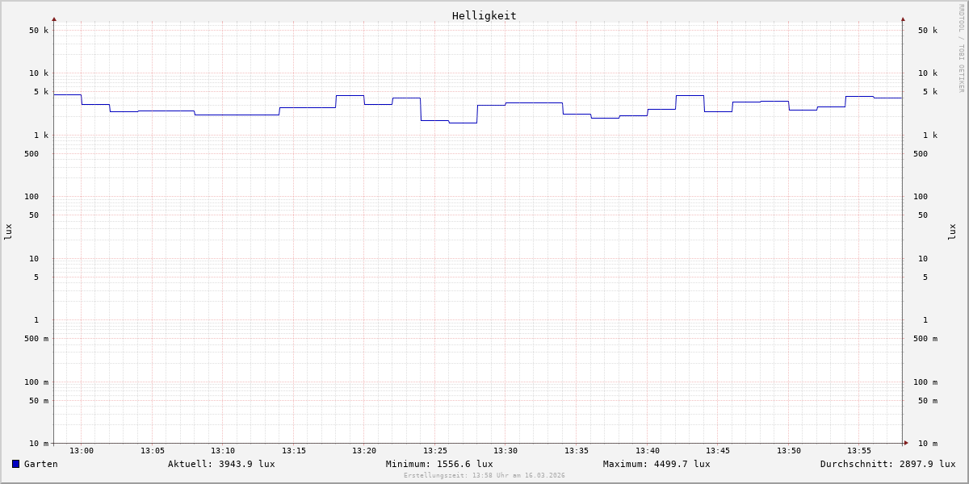Select the Garten legend label
Viewport: 969px width, 484px height.
pyautogui.click(x=40, y=464)
